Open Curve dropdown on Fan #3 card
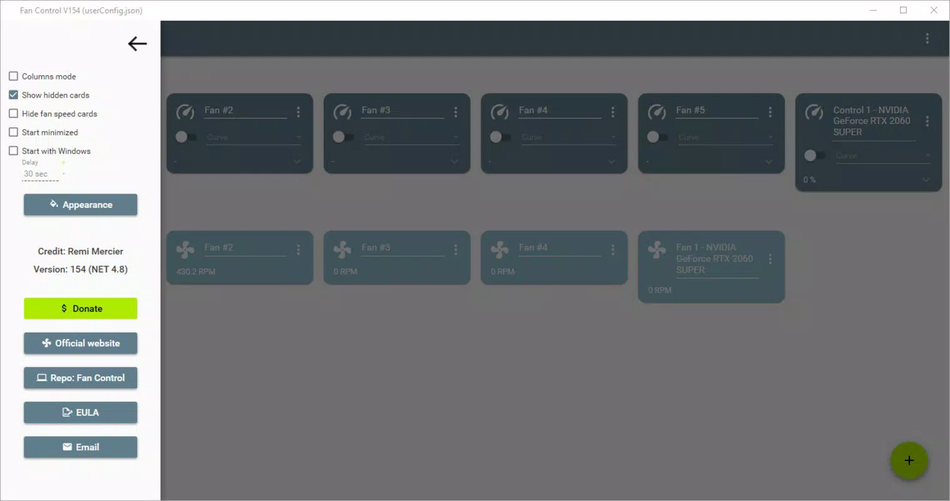Screen dimensions: 950x501 click(411, 137)
